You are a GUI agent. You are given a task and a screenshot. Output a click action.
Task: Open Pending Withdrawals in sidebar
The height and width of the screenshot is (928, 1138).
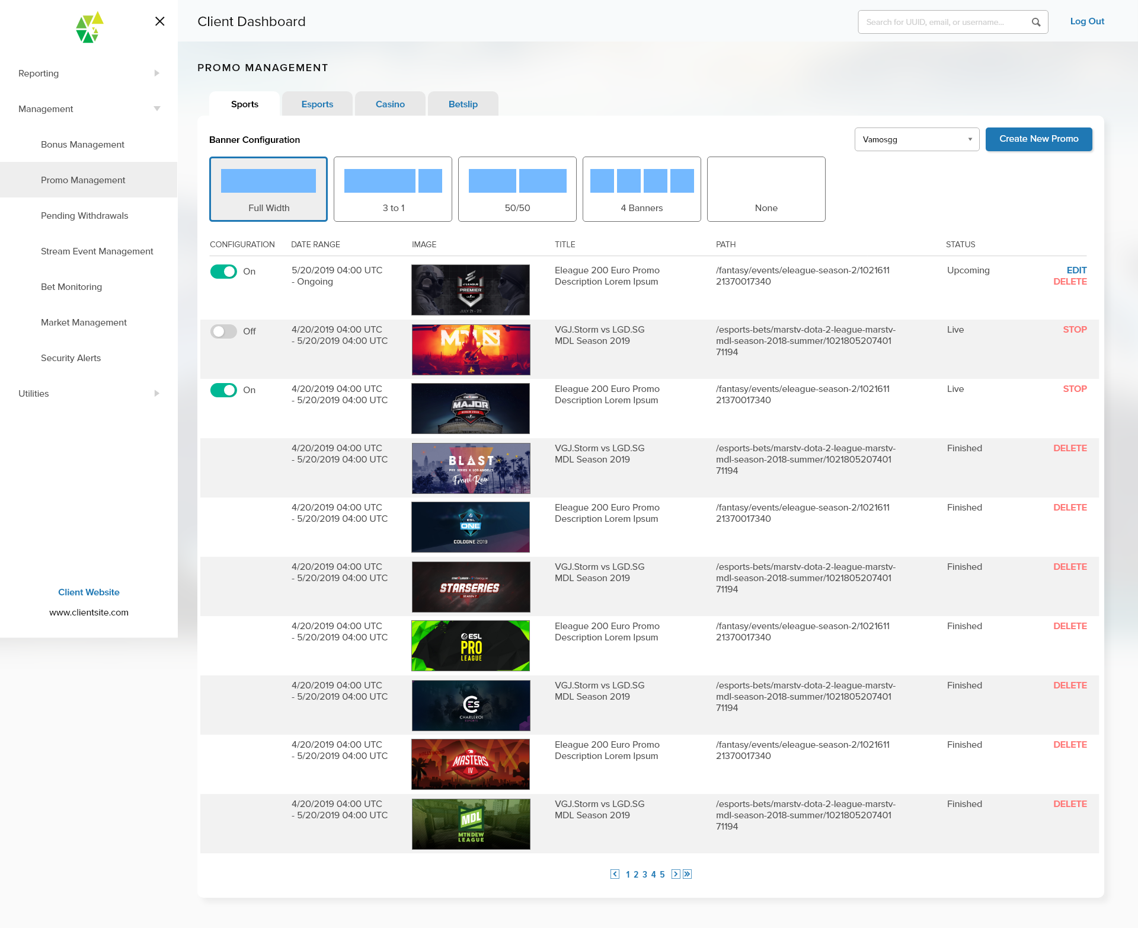click(x=84, y=216)
